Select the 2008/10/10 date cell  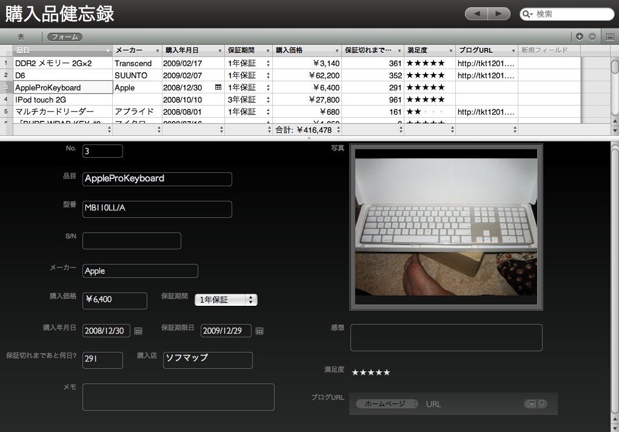coord(193,100)
